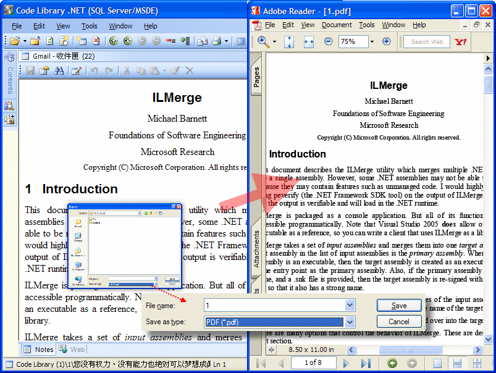
Task: Click the scroll down arrow in Adobe Reader
Action: pos(488,339)
